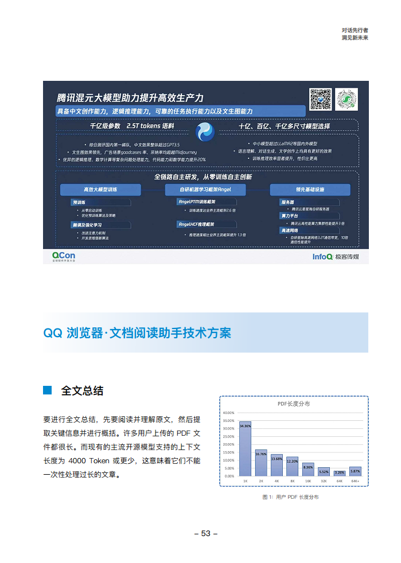Click the text 千亿级参数 2.5T tokens 语料

[132, 126]
